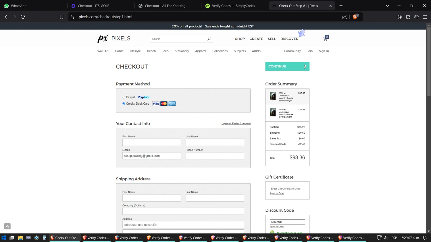The height and width of the screenshot is (242, 431).
Task: Open the camera app on taskbar
Action: 28,238
